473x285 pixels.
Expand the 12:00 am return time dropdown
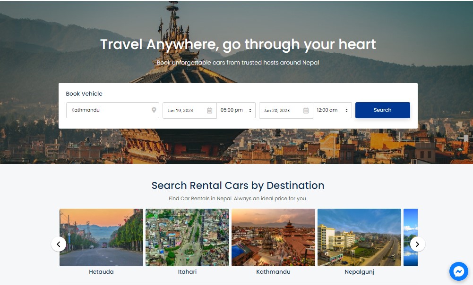click(x=332, y=110)
